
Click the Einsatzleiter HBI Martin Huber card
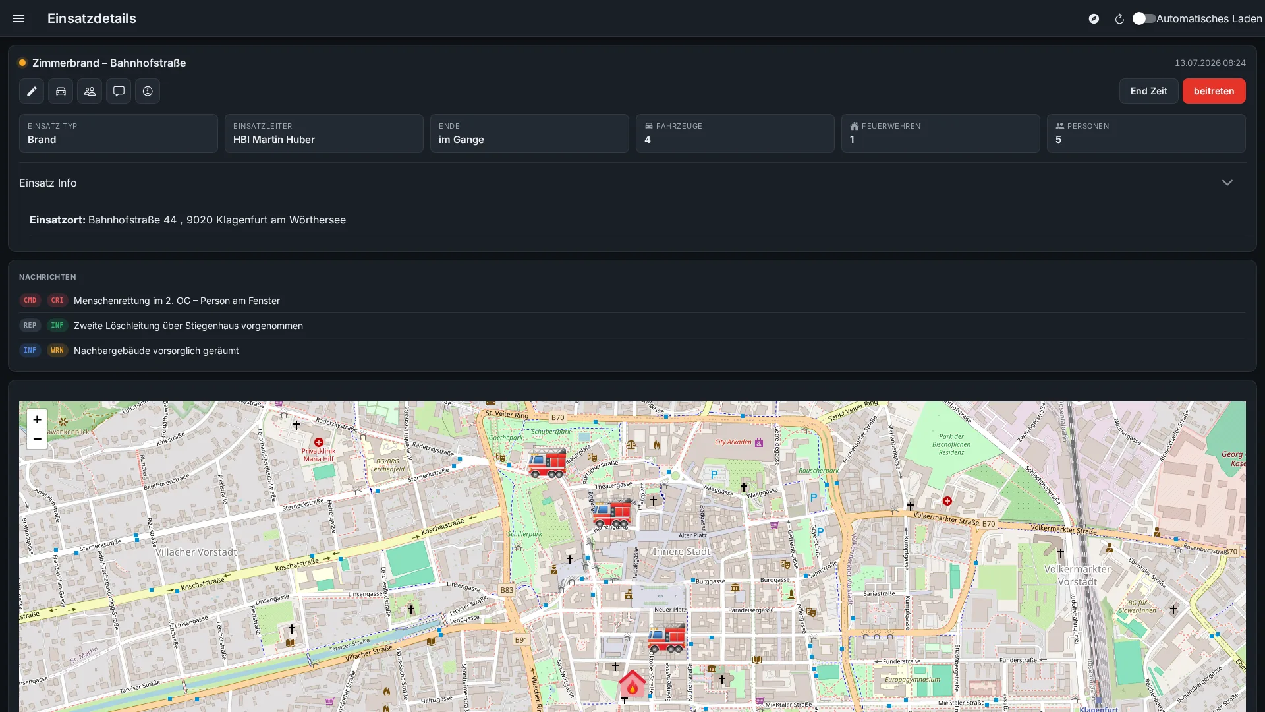click(324, 133)
